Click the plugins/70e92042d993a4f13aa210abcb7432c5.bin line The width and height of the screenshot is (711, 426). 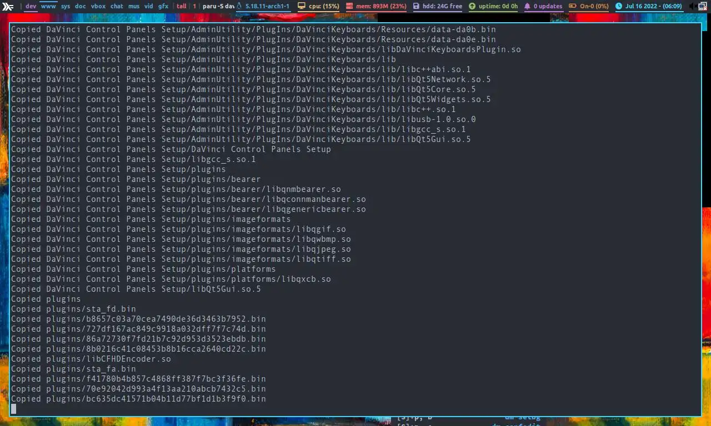point(138,389)
